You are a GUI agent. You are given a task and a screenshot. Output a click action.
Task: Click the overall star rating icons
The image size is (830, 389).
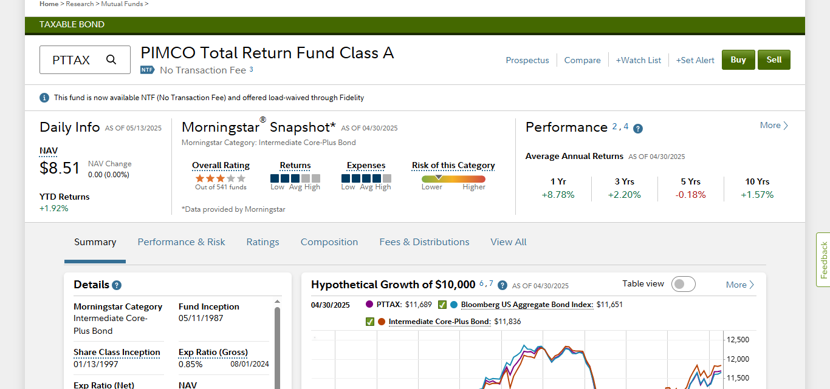[221, 178]
